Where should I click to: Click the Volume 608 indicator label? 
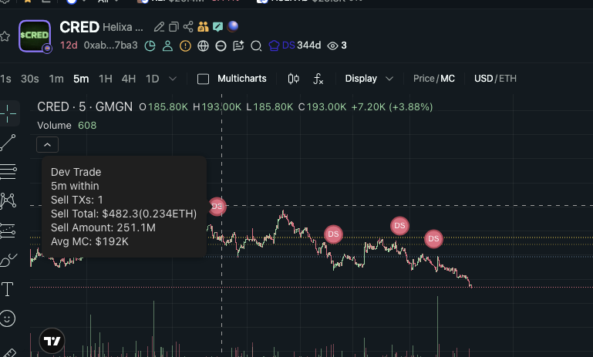[x=66, y=125]
